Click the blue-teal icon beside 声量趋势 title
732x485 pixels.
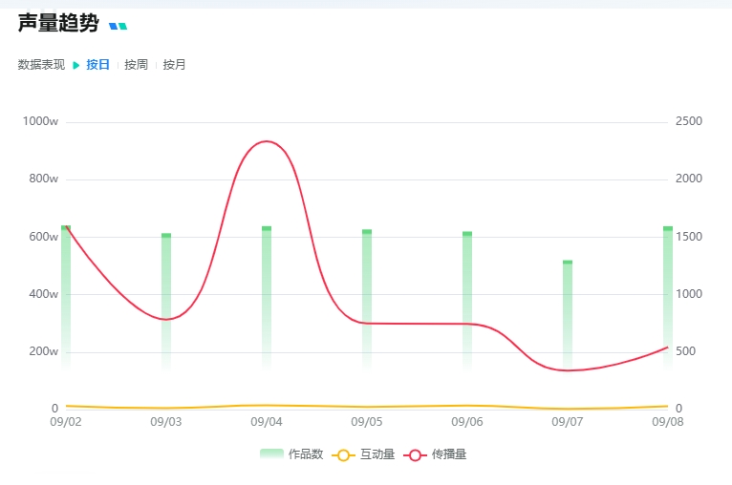118,26
